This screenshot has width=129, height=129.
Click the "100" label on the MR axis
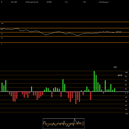tap(126, 72)
